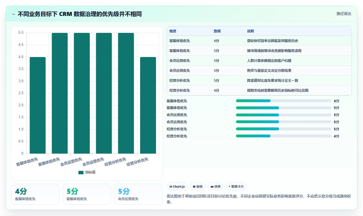Click the 经营分析优先 progress bar showing 4分

(284, 136)
